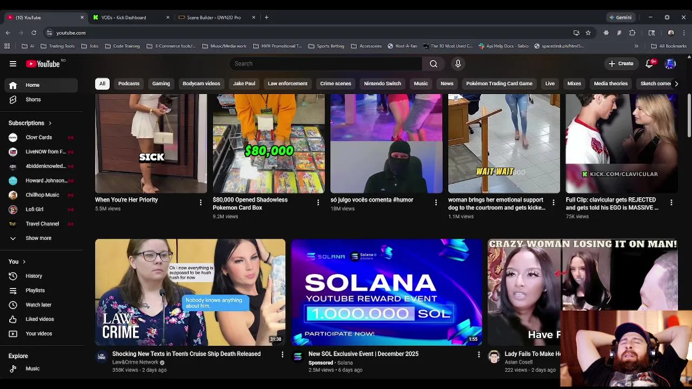The height and width of the screenshot is (389, 692).
Task: Play the Law & Crime video thumbnail
Action: pos(190,292)
